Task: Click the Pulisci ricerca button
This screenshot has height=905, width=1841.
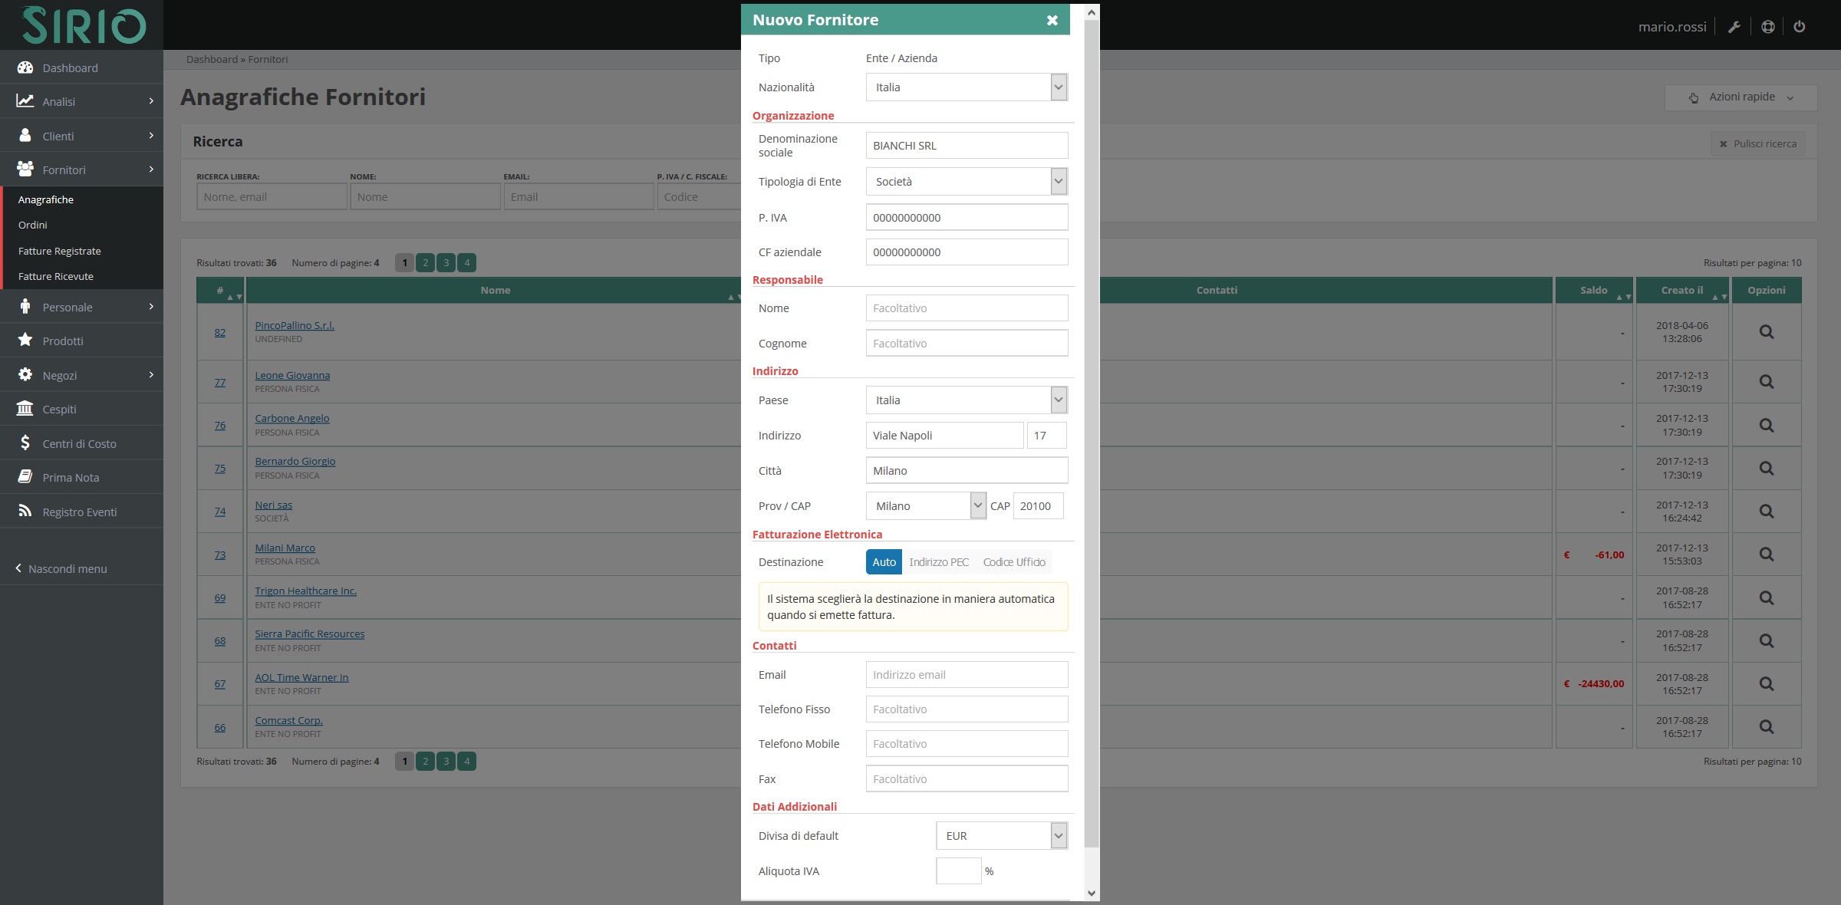Action: pos(1757,143)
